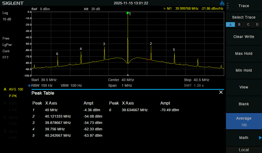262x153 pixels.
Task: Click the RBW 100 Hz setting
Action: coord(42,86)
